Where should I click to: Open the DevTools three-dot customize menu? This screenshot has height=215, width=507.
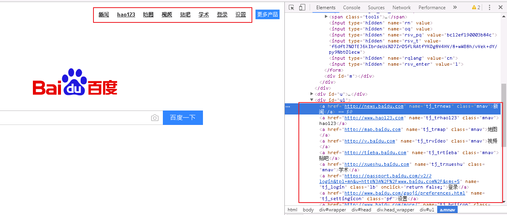489,7
